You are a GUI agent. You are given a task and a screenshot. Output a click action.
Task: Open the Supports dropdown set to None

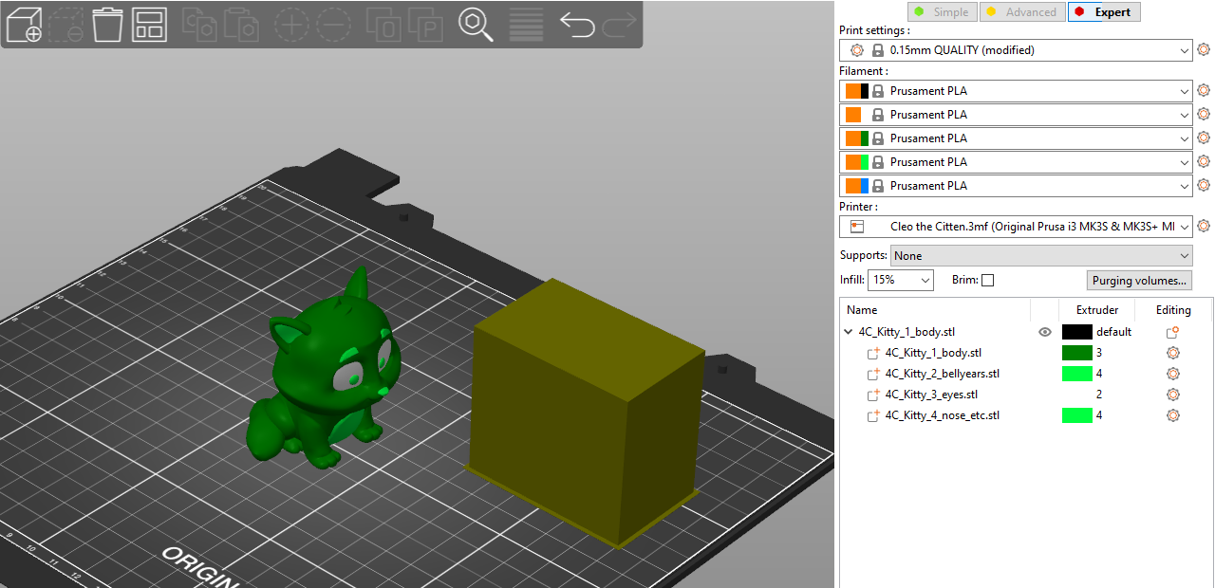1041,256
